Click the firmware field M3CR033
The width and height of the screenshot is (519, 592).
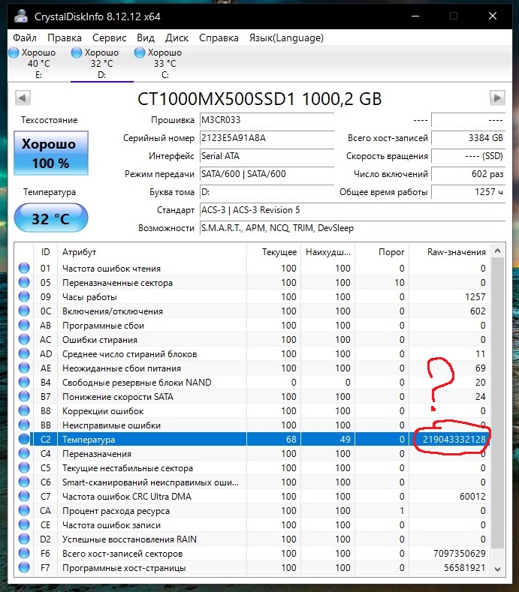tap(267, 120)
